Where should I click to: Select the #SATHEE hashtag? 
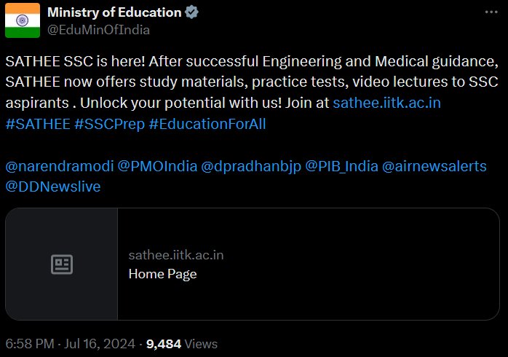tap(37, 124)
